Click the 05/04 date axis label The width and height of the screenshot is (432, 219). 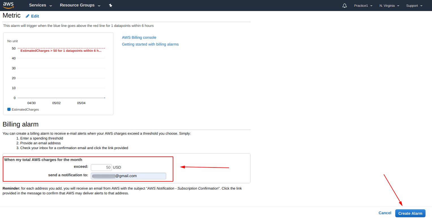click(x=81, y=103)
